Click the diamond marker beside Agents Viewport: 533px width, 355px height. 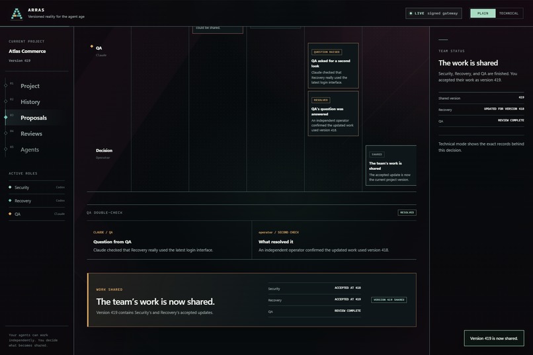[x=6, y=149]
